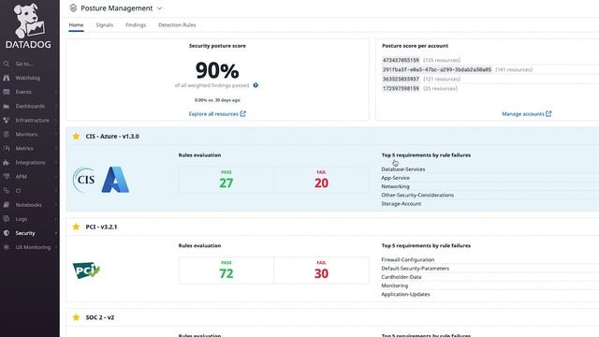Open the Watchdog menu item
Screen dimensions: 599x337
click(x=27, y=78)
